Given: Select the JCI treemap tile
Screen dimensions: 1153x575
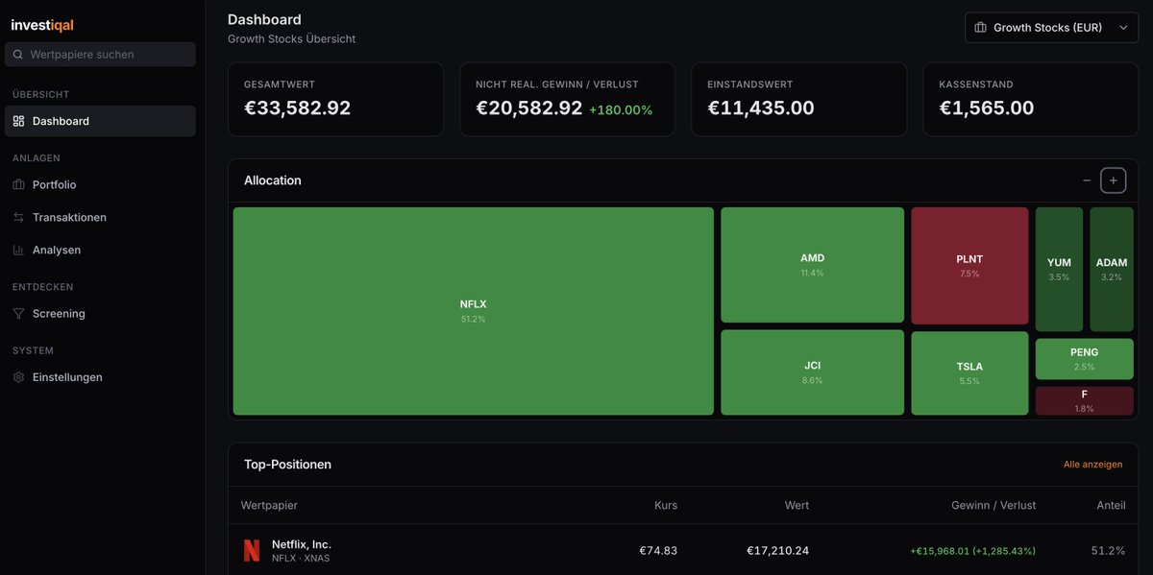Looking at the screenshot, I should pyautogui.click(x=812, y=372).
